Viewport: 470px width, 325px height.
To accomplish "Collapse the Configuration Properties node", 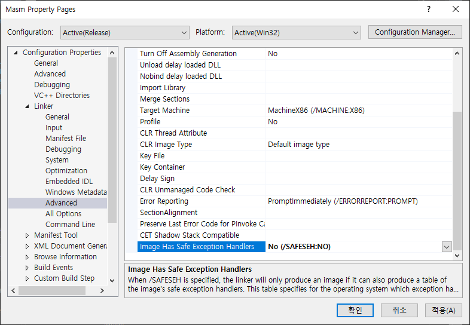I will pos(16,53).
